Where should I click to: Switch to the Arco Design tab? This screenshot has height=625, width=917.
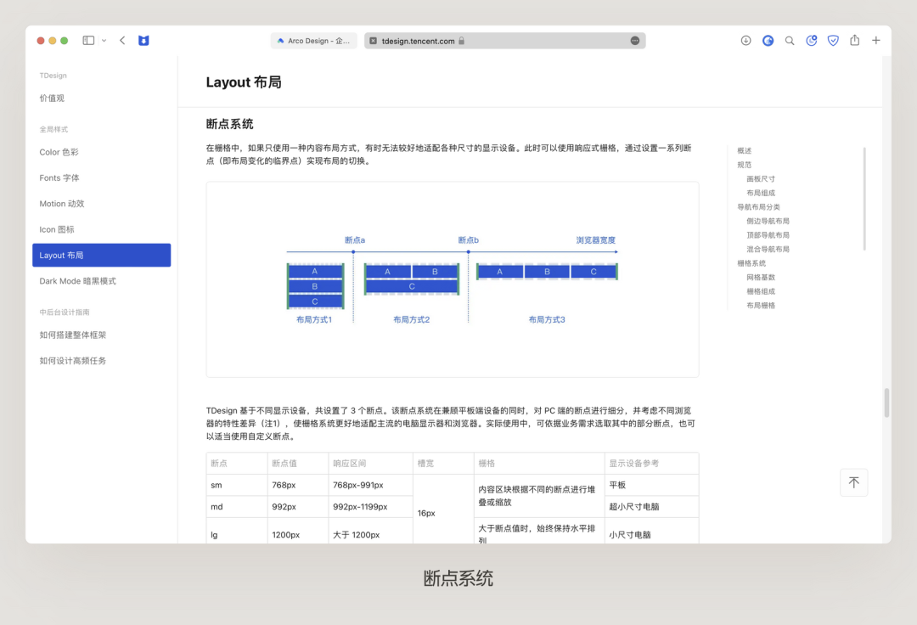click(x=313, y=41)
